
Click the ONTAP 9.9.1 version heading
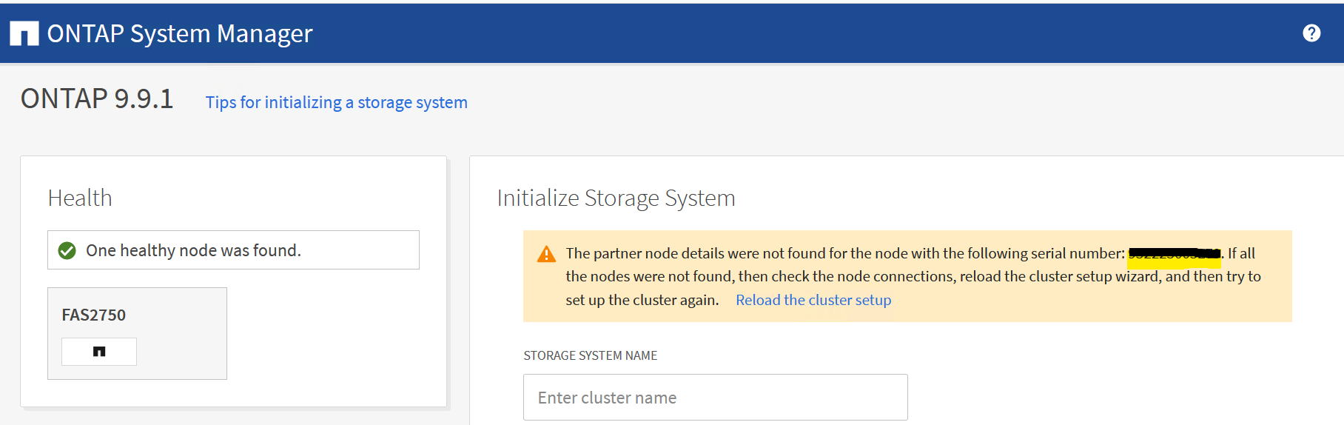click(x=97, y=98)
